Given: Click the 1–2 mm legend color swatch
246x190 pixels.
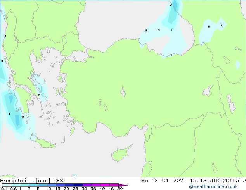Looking at the screenshot, I should tap(24, 185).
